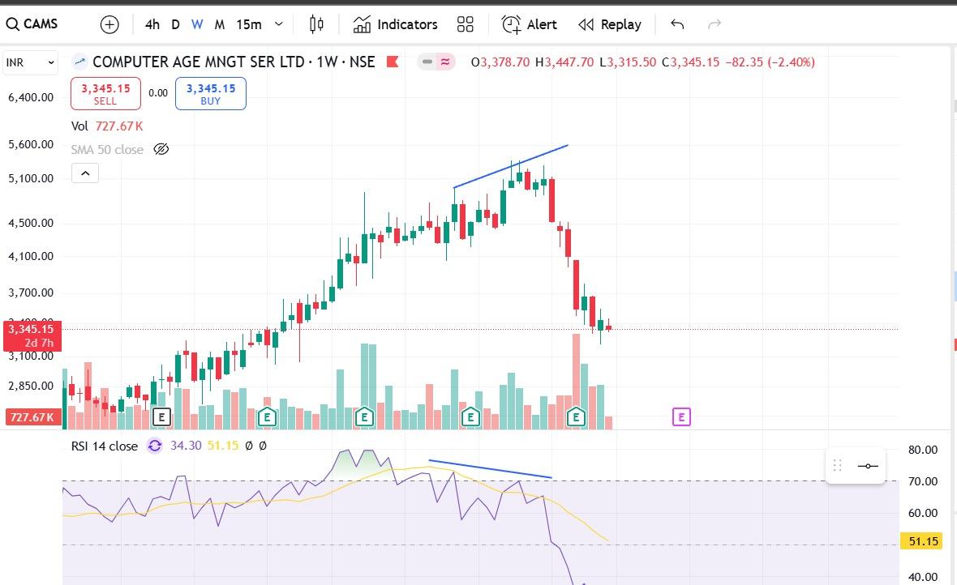The image size is (957, 585).
Task: Open the second green earnings E marker
Action: (x=364, y=417)
